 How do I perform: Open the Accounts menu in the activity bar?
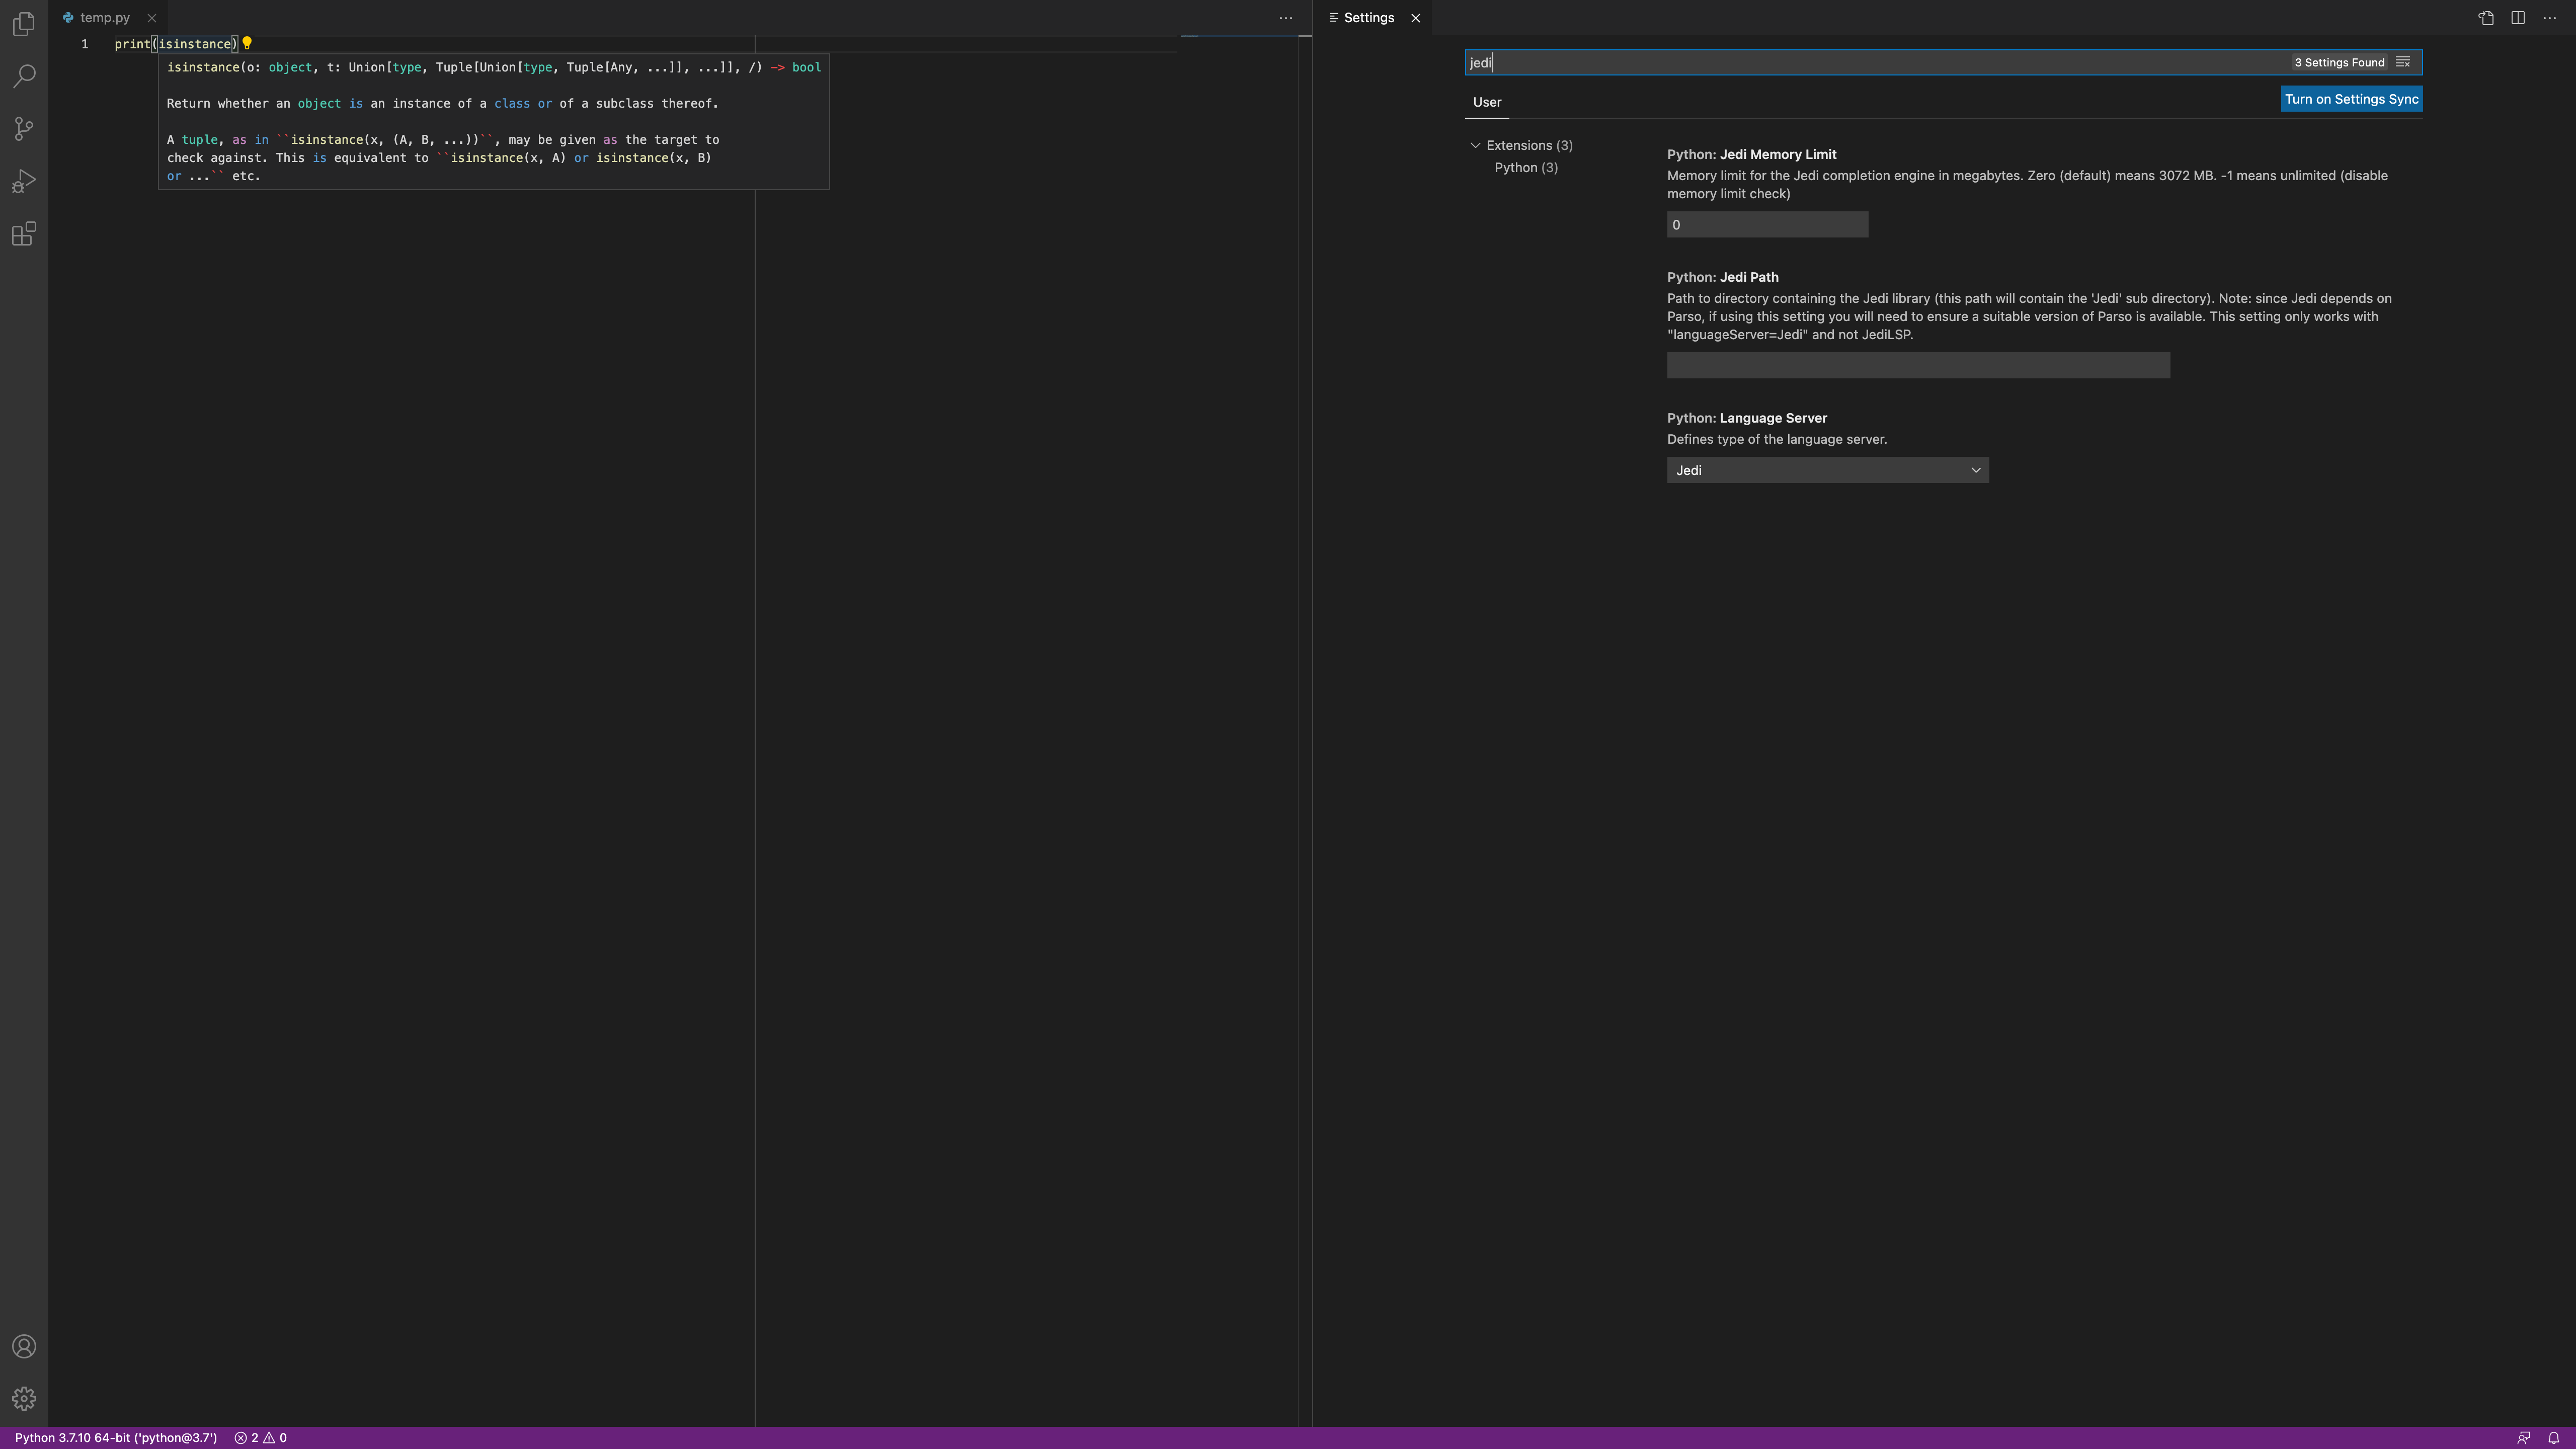coord(23,1346)
